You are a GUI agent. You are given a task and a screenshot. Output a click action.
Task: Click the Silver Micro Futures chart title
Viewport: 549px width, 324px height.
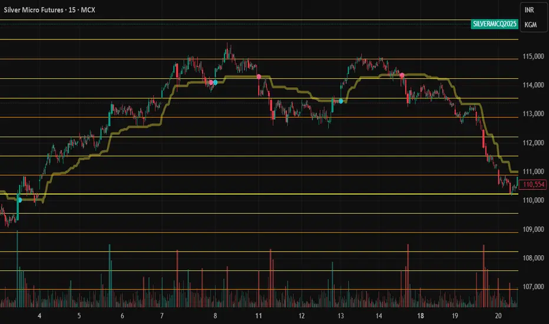click(x=49, y=10)
